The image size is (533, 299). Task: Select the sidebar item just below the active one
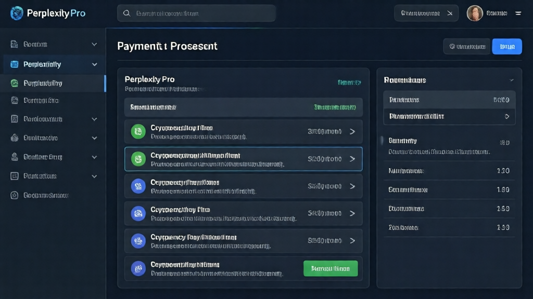pos(42,101)
